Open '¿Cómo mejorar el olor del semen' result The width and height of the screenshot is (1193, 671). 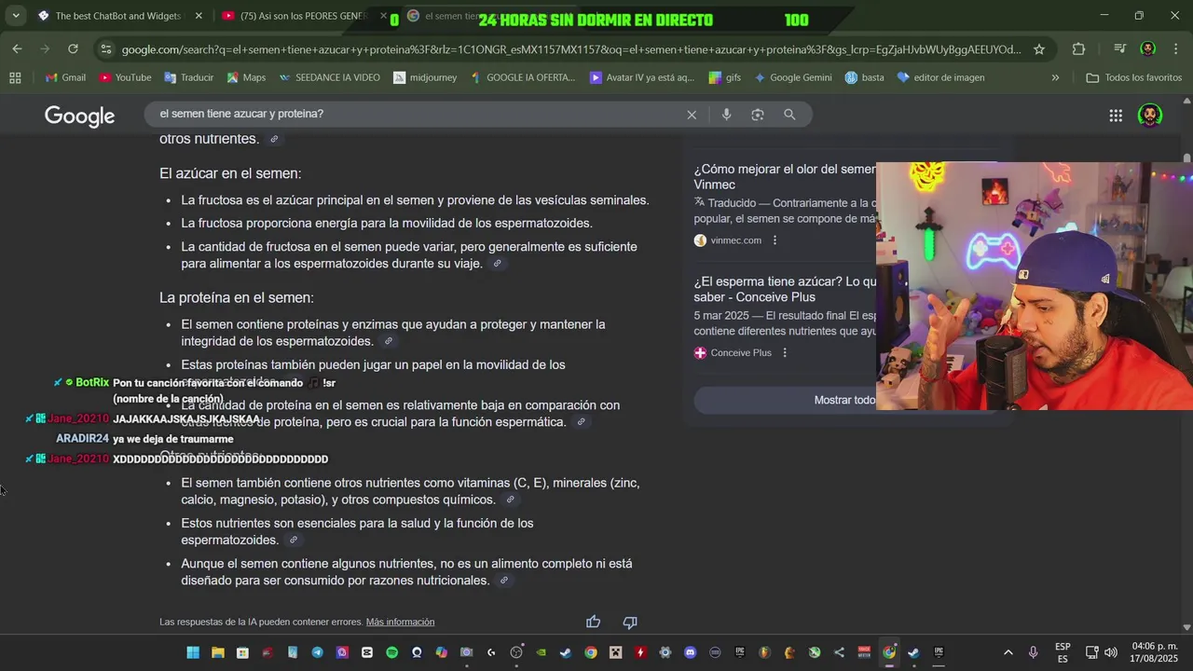[785, 177]
